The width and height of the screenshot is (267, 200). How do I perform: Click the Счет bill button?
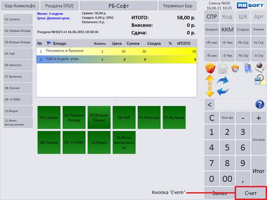250,193
